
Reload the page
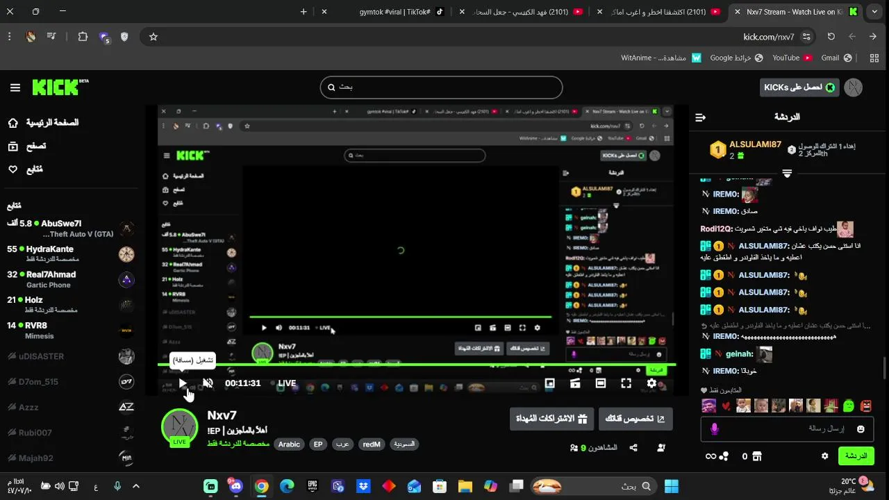(831, 37)
